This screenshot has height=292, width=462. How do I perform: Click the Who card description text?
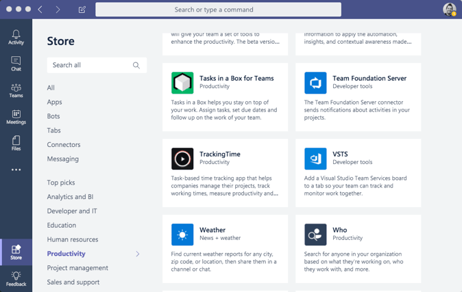tap(354, 262)
